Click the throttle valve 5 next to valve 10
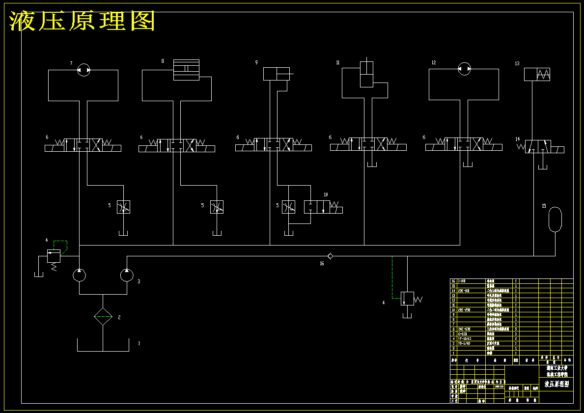The width and height of the screenshot is (584, 413). pyautogui.click(x=288, y=207)
